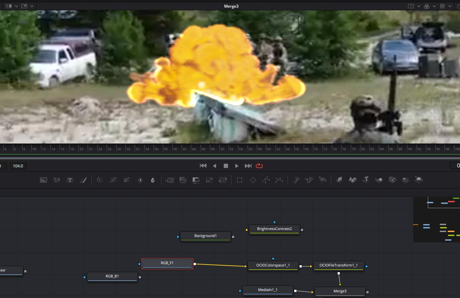
Task: Add a Blur droplet tool from toolbar
Action: tap(153, 180)
